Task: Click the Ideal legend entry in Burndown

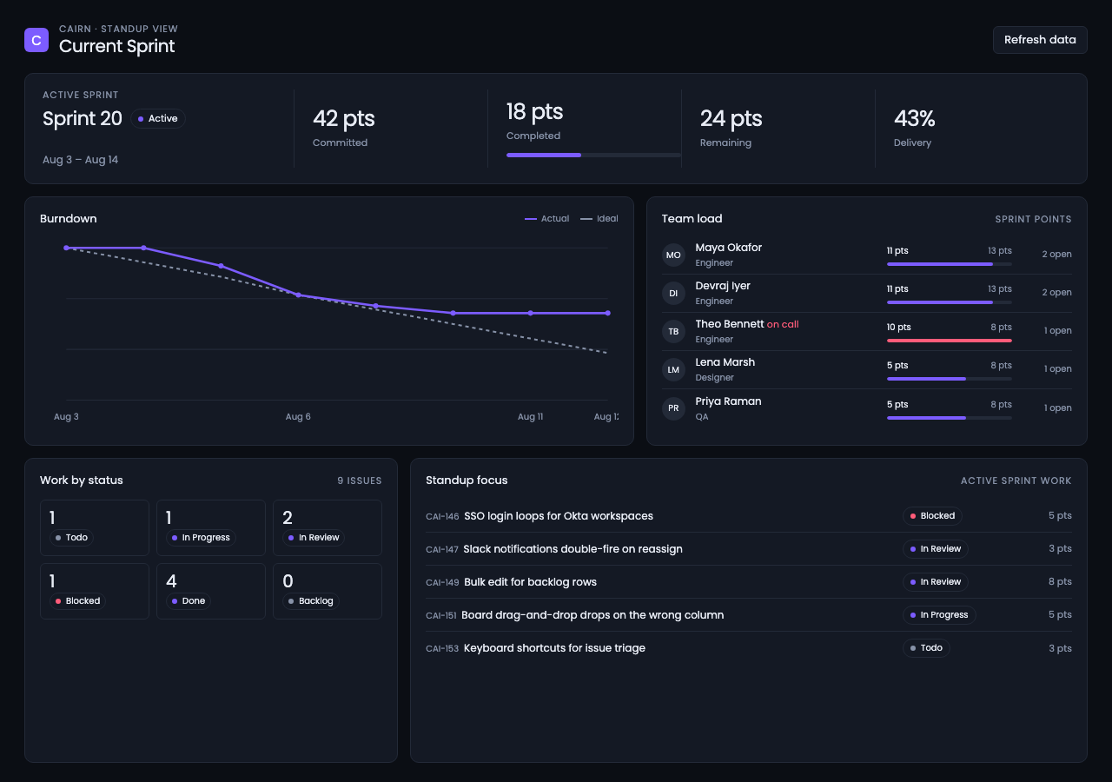Action: pos(599,219)
